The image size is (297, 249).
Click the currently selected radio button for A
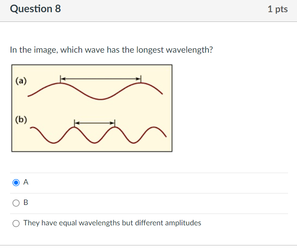click(16, 182)
